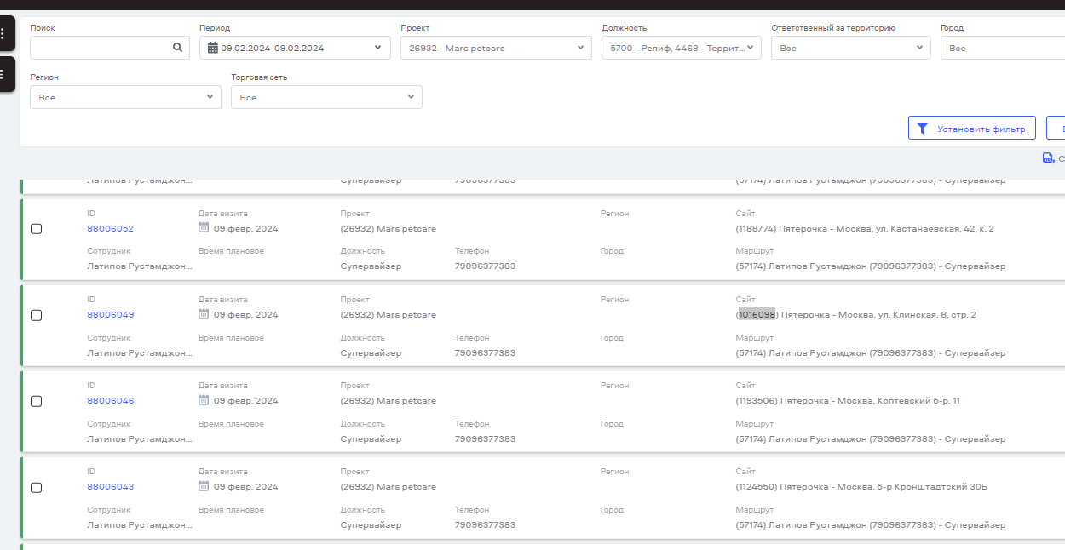Expand the Ответственный за территорию dropdown

tap(851, 48)
